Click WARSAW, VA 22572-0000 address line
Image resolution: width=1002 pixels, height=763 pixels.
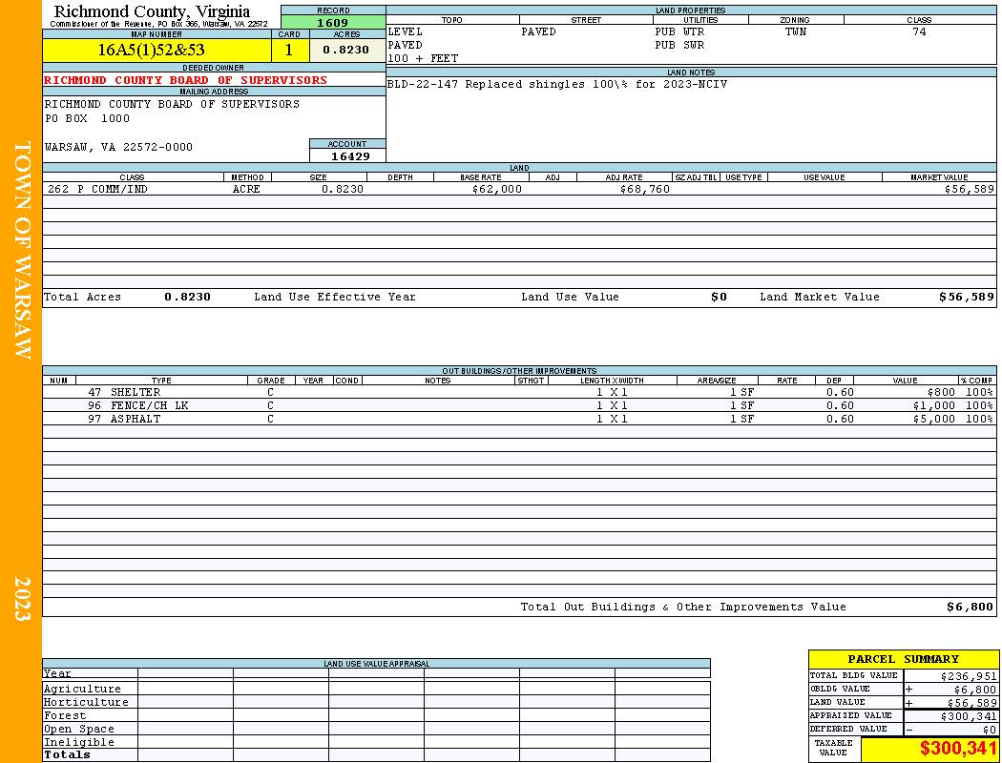click(x=118, y=147)
